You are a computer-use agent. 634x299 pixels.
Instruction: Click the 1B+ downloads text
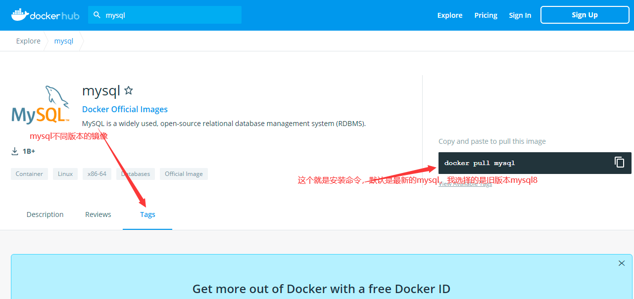pyautogui.click(x=29, y=151)
